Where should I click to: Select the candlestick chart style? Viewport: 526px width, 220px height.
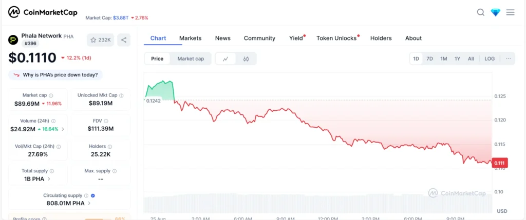[246, 59]
